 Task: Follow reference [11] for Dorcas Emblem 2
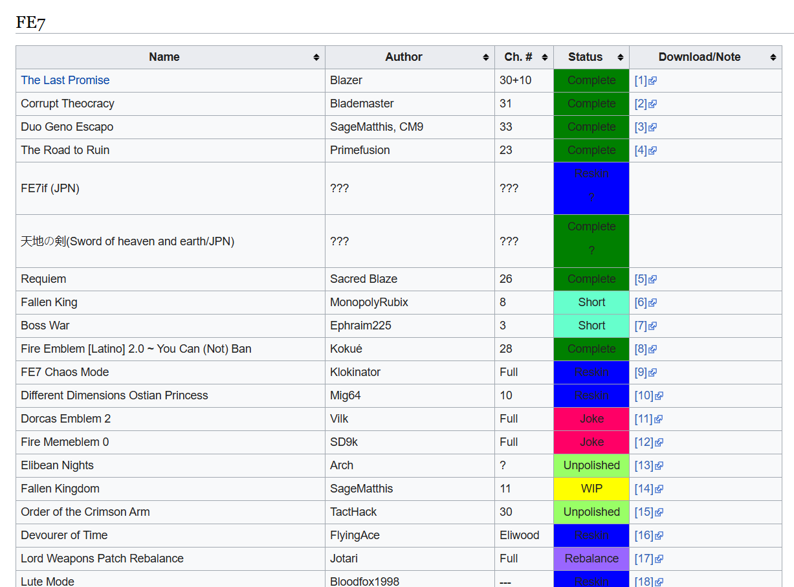tap(643, 419)
